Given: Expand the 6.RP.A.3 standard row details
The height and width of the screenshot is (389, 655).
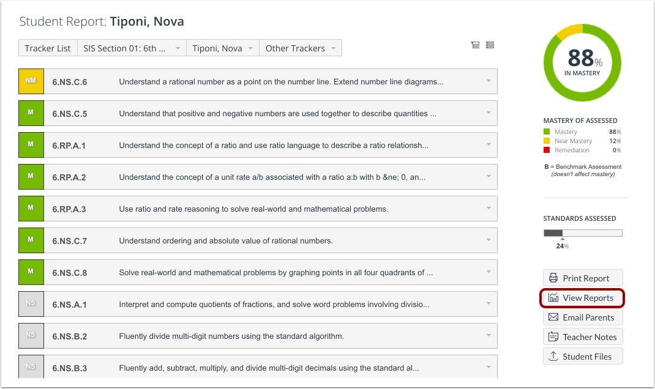Looking at the screenshot, I should 488,209.
